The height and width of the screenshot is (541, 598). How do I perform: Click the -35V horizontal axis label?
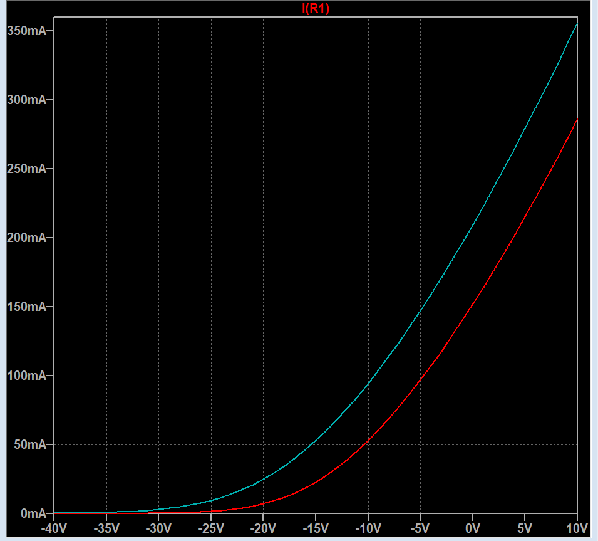click(x=106, y=529)
